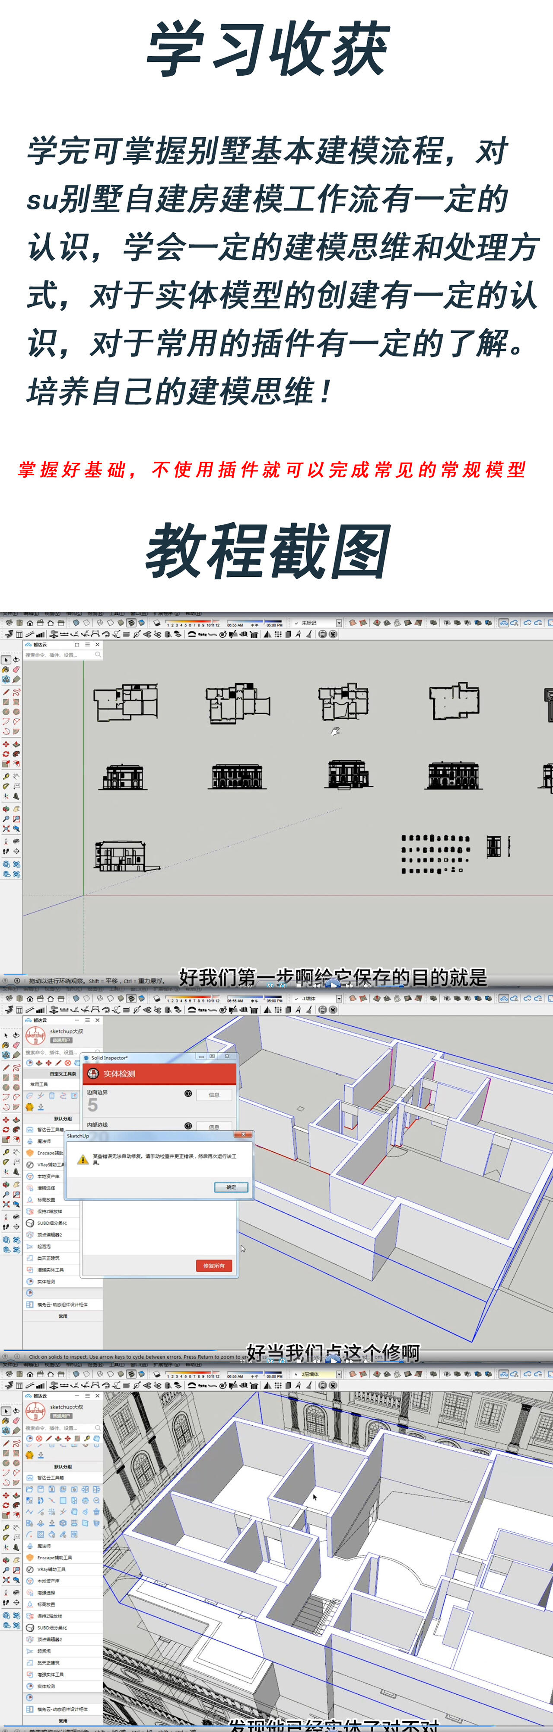Screen dimensions: 553x1732
Task: Open the -1墙体 tag dropdown
Action: (339, 999)
